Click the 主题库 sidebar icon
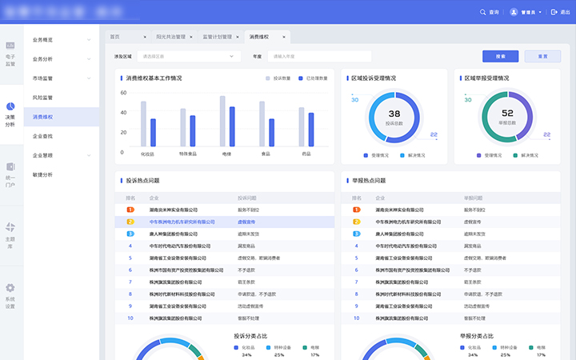The width and height of the screenshot is (576, 360). (x=10, y=227)
